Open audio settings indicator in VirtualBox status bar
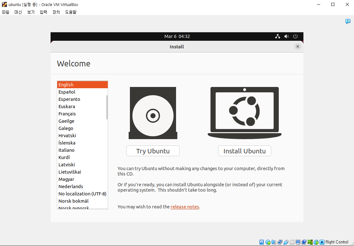Image resolution: width=354 pixels, height=246 pixels. (274, 242)
